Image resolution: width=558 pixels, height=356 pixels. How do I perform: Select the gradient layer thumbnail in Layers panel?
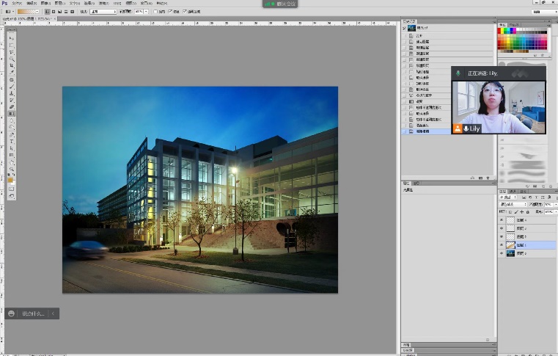510,245
